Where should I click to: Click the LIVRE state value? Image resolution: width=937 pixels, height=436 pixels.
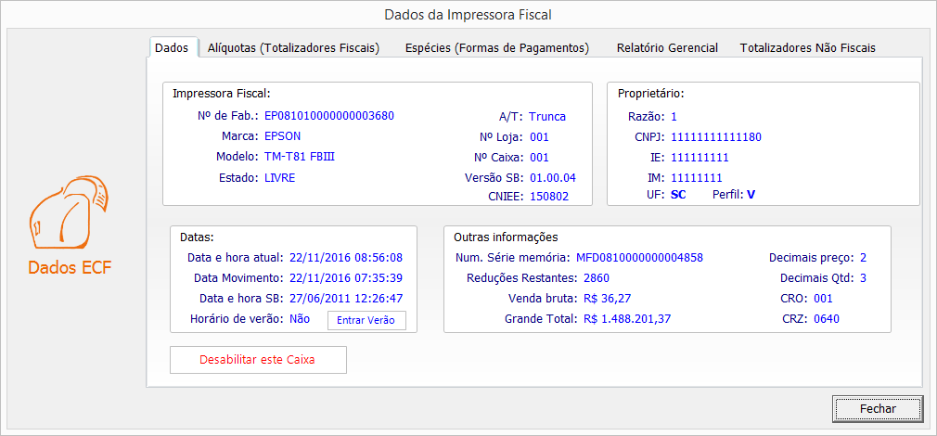click(279, 177)
